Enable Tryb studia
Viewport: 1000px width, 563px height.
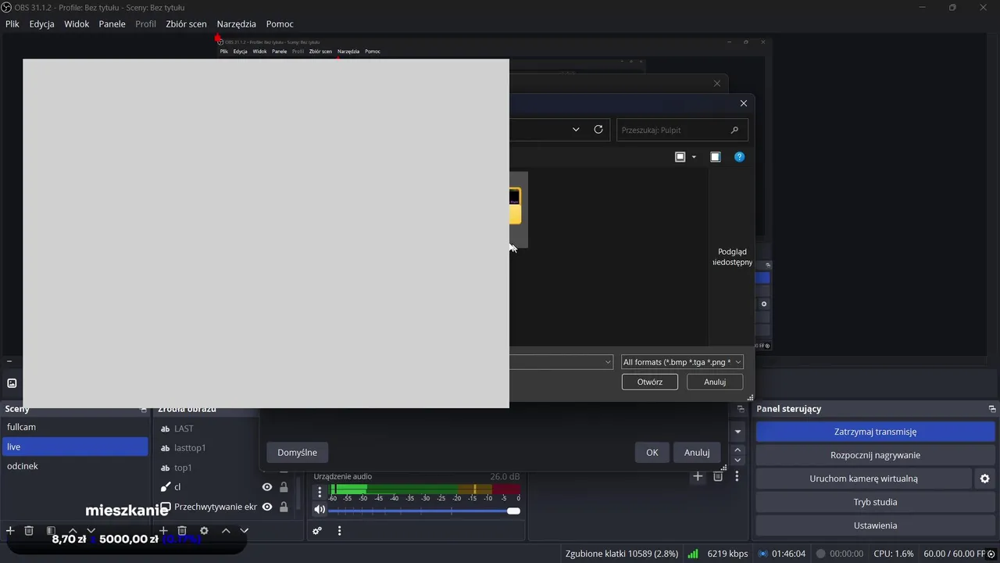point(875,502)
